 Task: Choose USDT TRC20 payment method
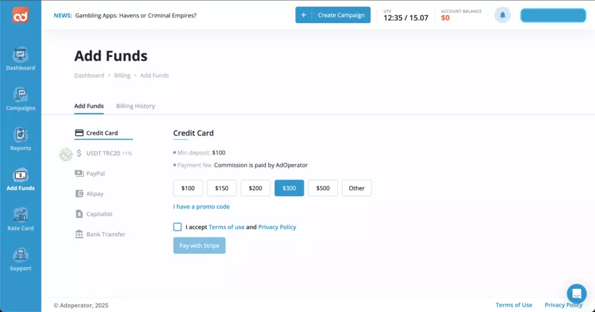pos(103,153)
